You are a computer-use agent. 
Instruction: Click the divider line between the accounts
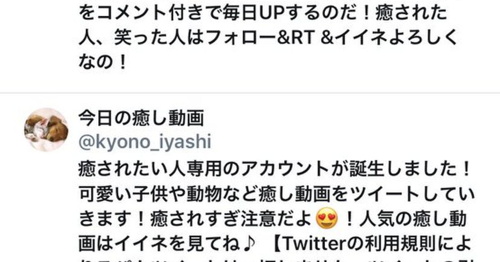click(x=250, y=92)
